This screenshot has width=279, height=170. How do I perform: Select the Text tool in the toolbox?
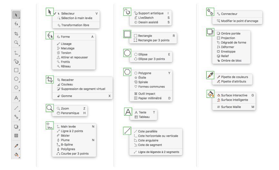click(15, 97)
